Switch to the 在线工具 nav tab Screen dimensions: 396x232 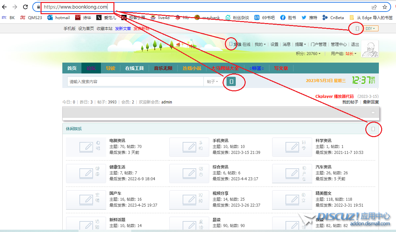[x=135, y=68]
